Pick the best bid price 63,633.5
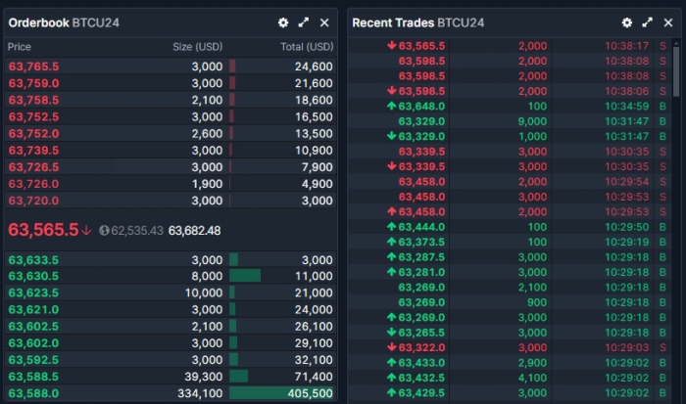This screenshot has height=404, width=686. 33,259
